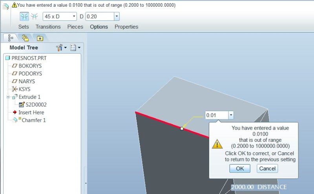Image resolution: width=314 pixels, height=194 pixels.
Task: Click the warning icon in the message bar
Action: [x=15, y=5]
